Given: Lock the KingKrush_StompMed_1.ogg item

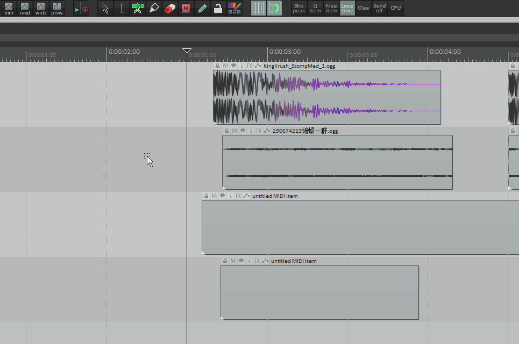Looking at the screenshot, I should coord(217,66).
